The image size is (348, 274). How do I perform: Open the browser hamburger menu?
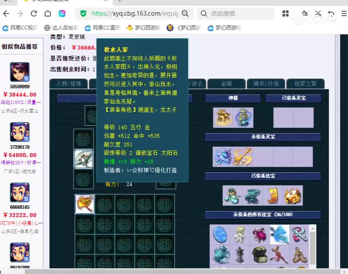(x=344, y=13)
